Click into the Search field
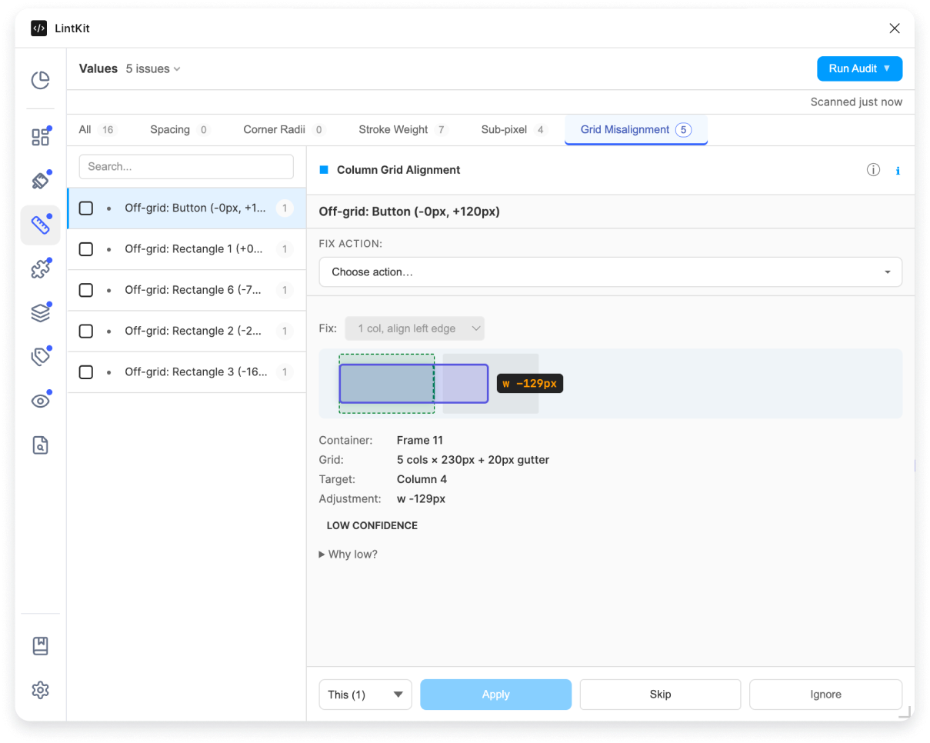Screen dimensions: 930x743 click(187, 166)
